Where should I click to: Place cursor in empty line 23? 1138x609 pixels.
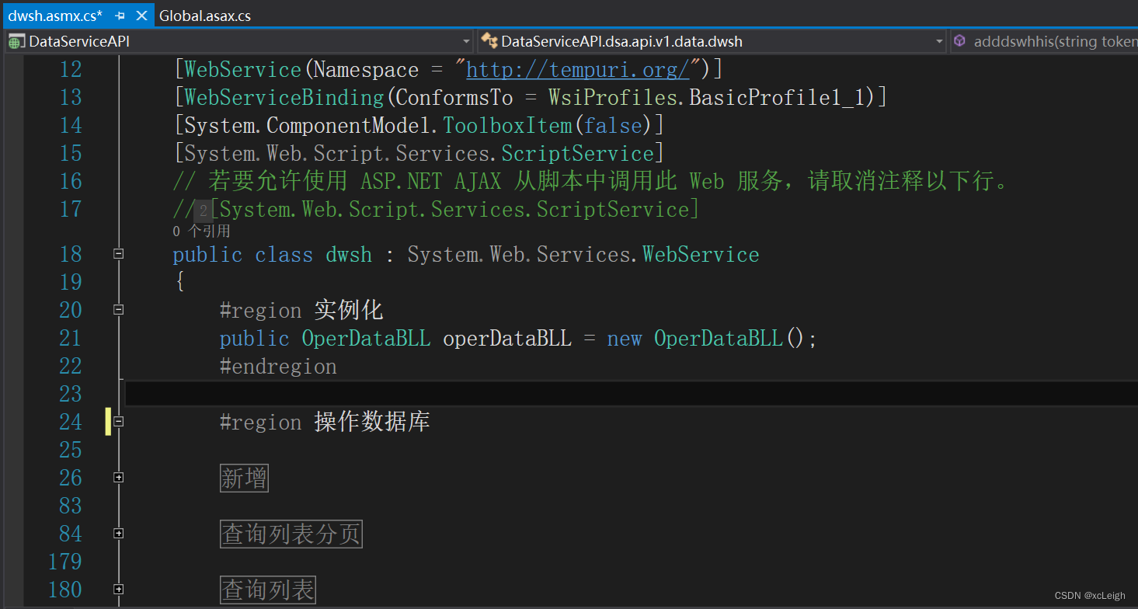631,394
